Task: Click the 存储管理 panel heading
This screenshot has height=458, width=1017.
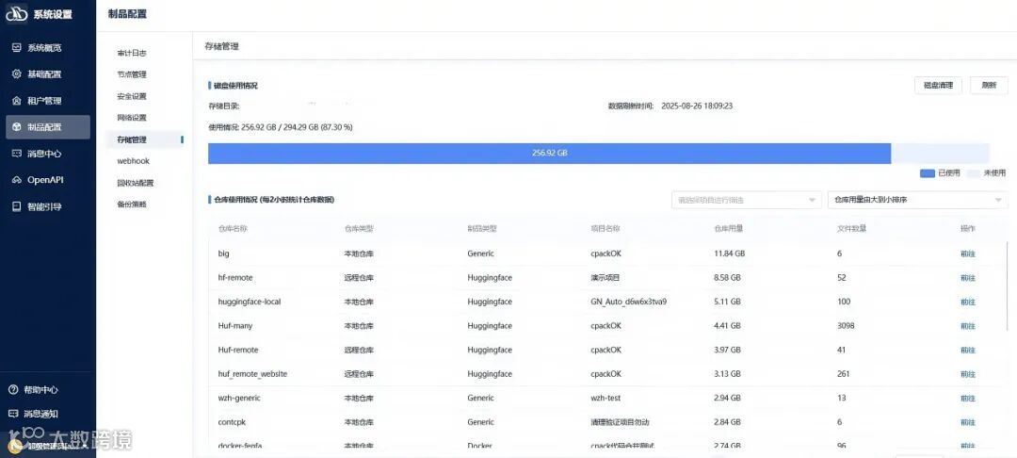Action: coord(222,47)
